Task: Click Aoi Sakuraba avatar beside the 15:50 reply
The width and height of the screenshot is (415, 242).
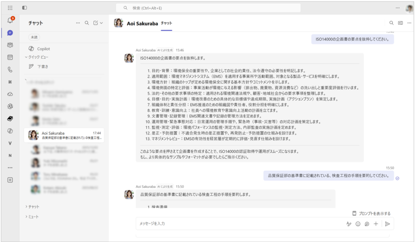Action: (x=129, y=194)
